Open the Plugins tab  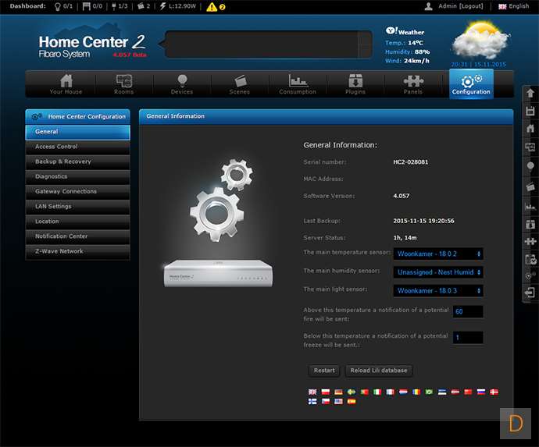355,84
